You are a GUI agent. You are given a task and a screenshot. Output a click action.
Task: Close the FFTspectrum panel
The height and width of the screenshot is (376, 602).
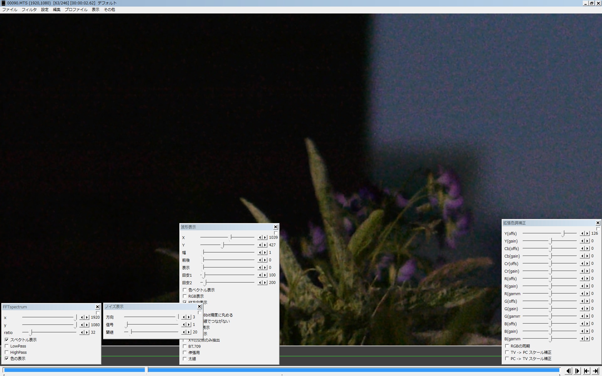pyautogui.click(x=98, y=307)
